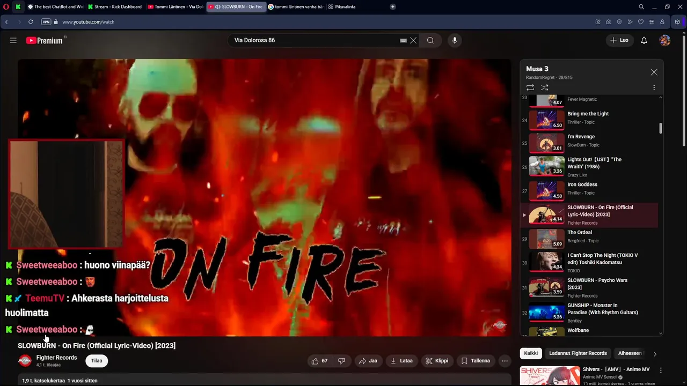
Task: Click the pinned Kick tab icon
Action: coord(18,7)
